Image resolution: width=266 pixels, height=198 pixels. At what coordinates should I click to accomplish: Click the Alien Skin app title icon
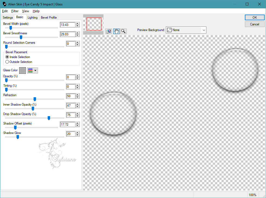pyautogui.click(x=4, y=4)
